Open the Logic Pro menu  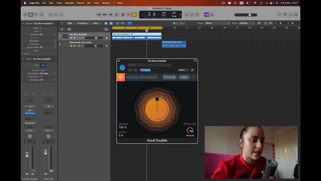[34, 3]
